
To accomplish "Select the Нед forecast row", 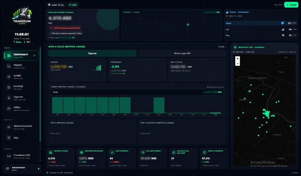I will click(261, 35).
